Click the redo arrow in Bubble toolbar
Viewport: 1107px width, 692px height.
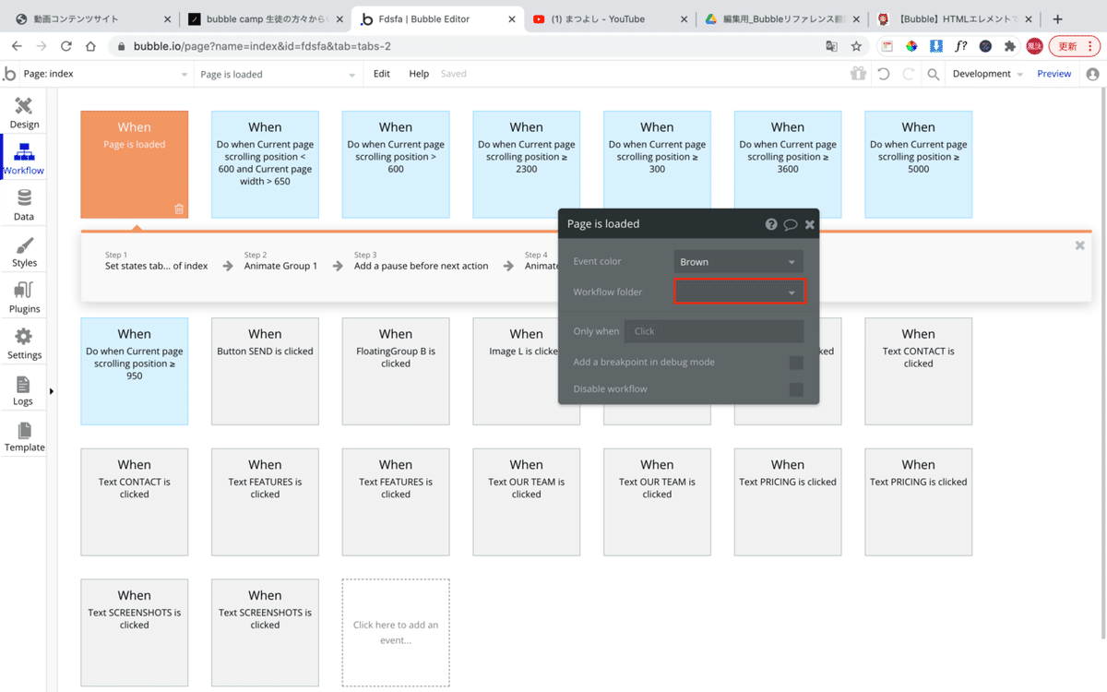pos(909,74)
